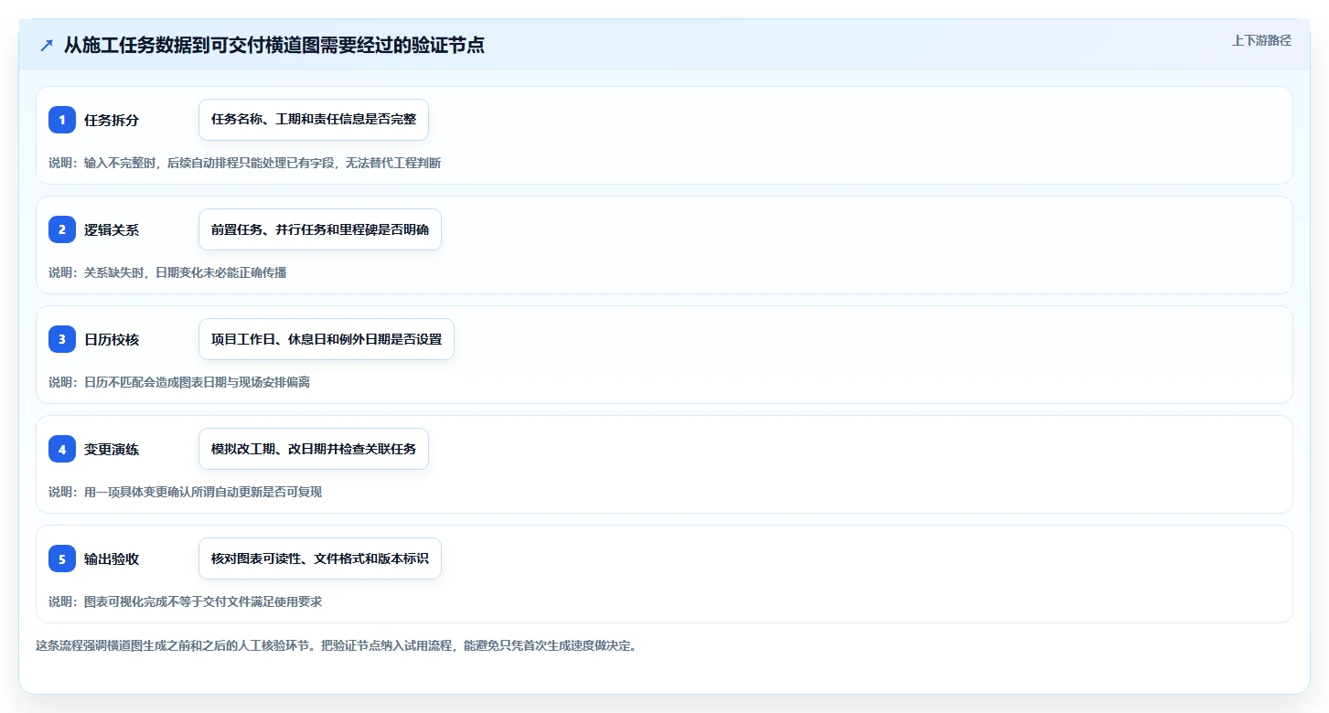Open the 任务名称、工期和责任信息是否完整 box
This screenshot has width=1329, height=713.
(314, 120)
